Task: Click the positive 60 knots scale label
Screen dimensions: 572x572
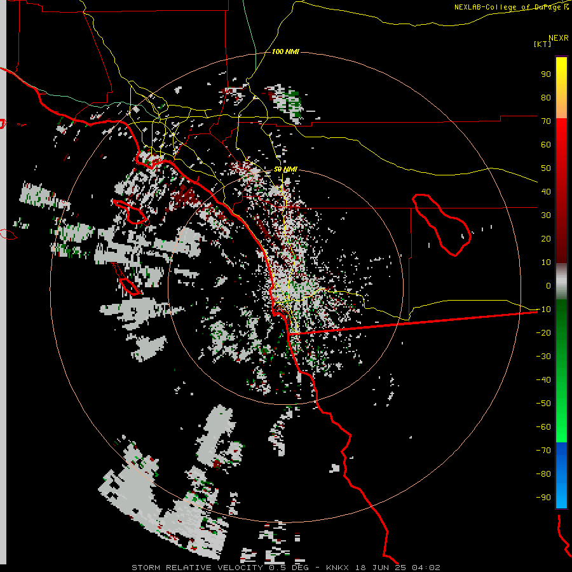Action: 546,144
